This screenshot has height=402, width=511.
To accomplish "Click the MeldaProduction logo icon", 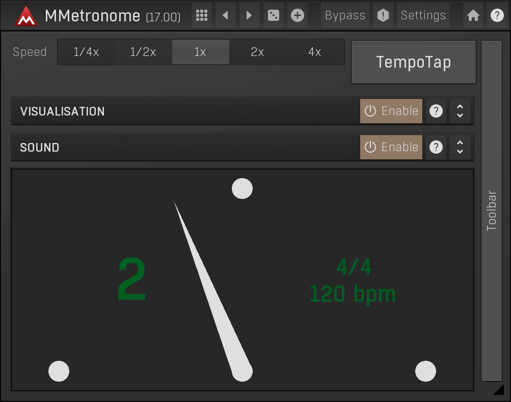I will [26, 16].
